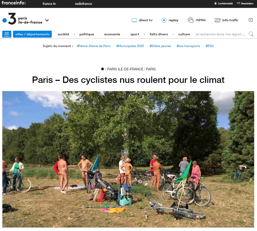Expand the paris ile-de-france region chevron
This screenshot has width=257, height=231.
point(47,20)
